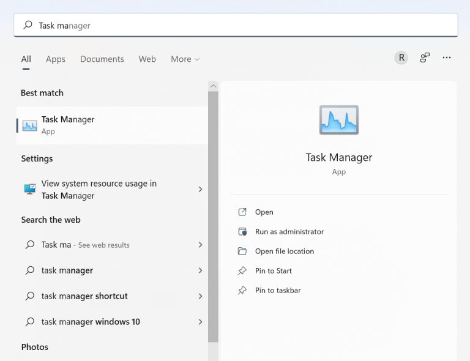Expand arrow for View system resource usage

click(x=200, y=189)
